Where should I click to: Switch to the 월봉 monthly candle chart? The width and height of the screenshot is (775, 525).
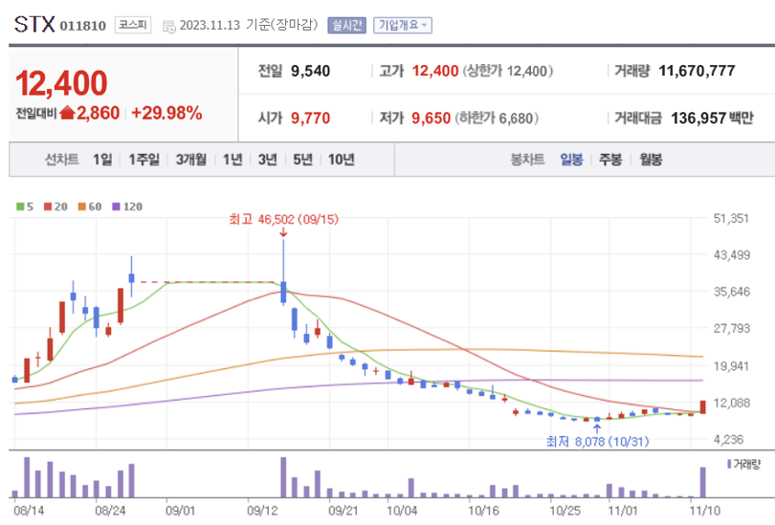pos(651,160)
